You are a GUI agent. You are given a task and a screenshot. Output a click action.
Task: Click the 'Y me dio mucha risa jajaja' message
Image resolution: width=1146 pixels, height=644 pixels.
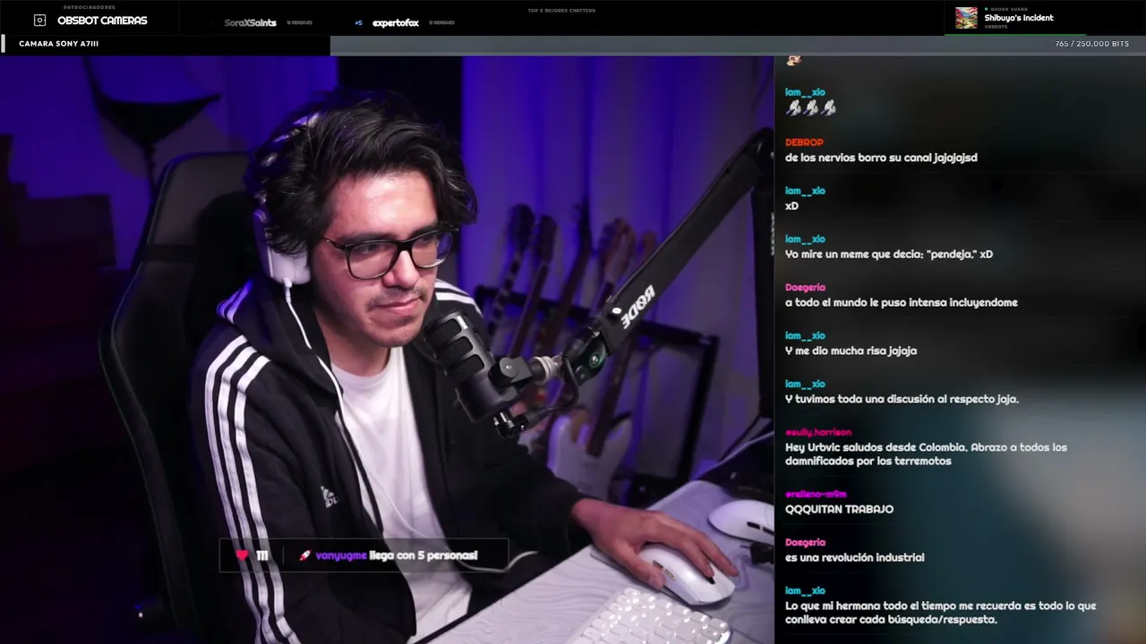[x=851, y=351]
